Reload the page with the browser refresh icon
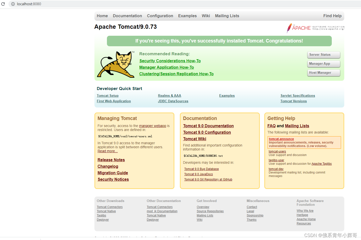 point(3,4)
